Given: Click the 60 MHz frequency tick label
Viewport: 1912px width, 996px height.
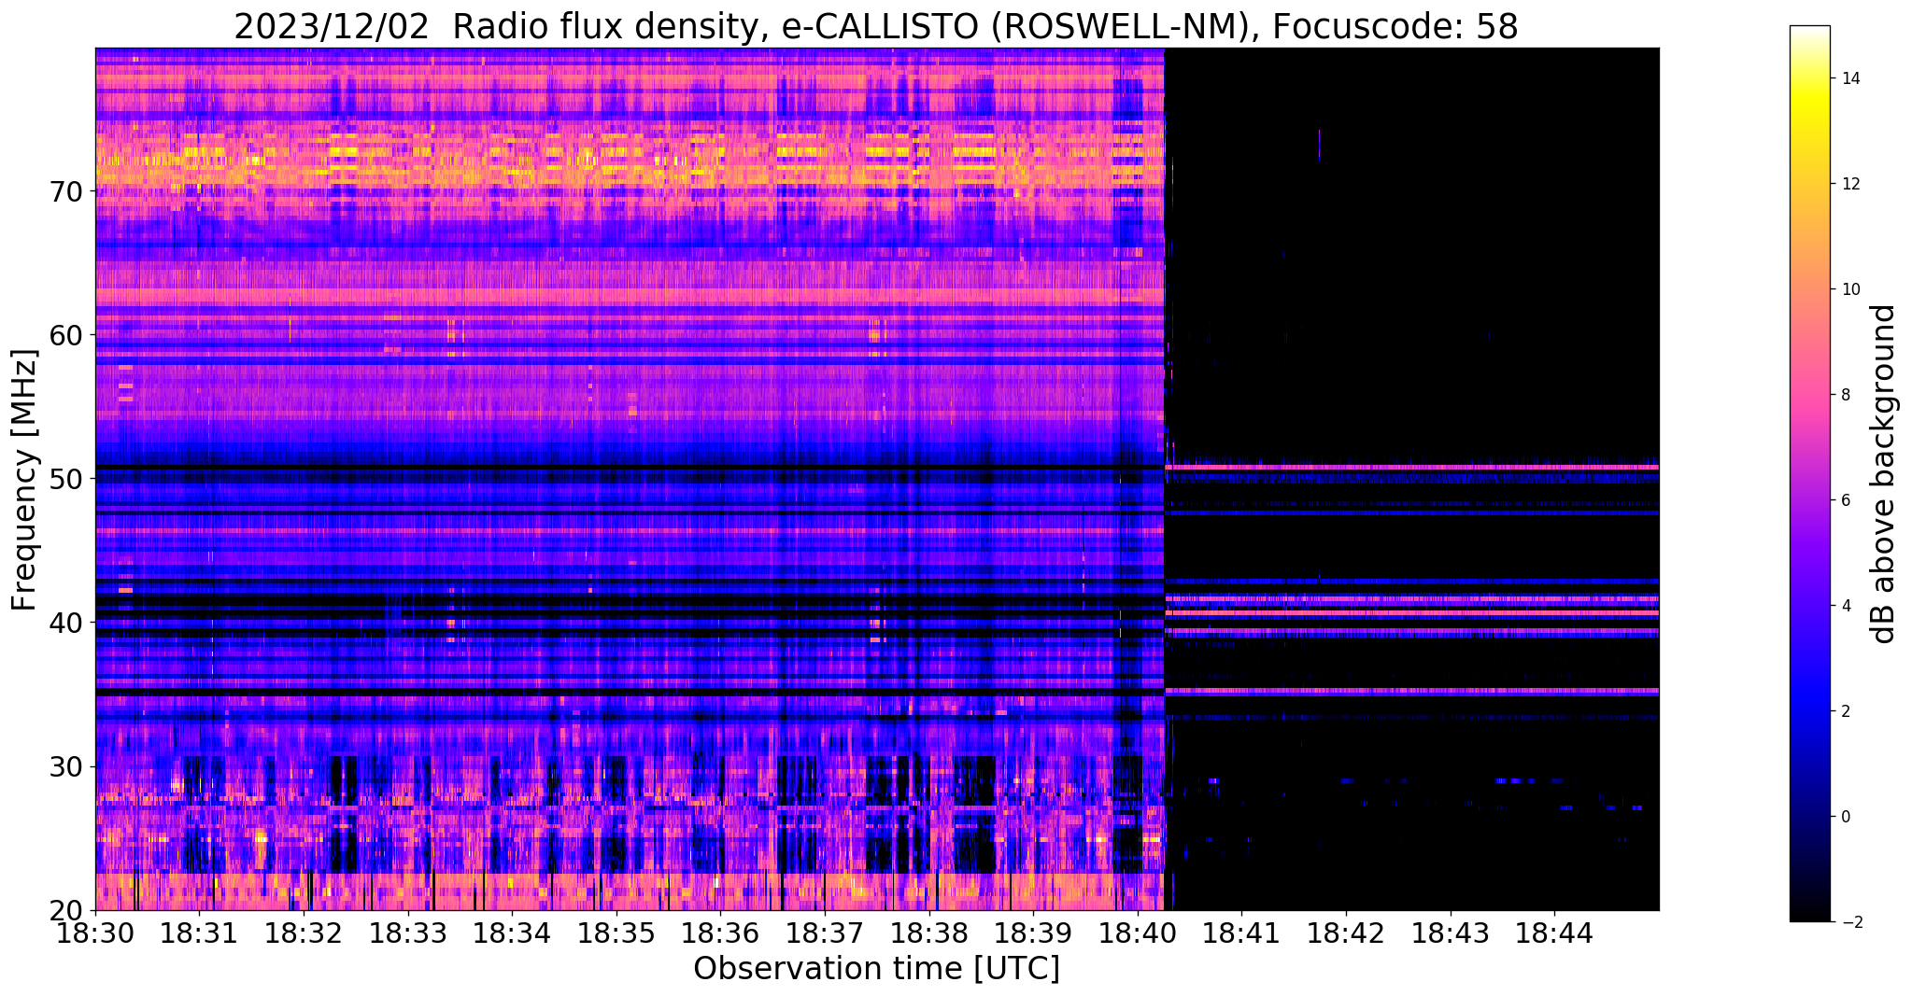Looking at the screenshot, I should [67, 335].
